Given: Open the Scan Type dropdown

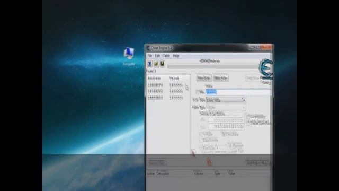Looking at the screenshot, I should [x=226, y=100].
